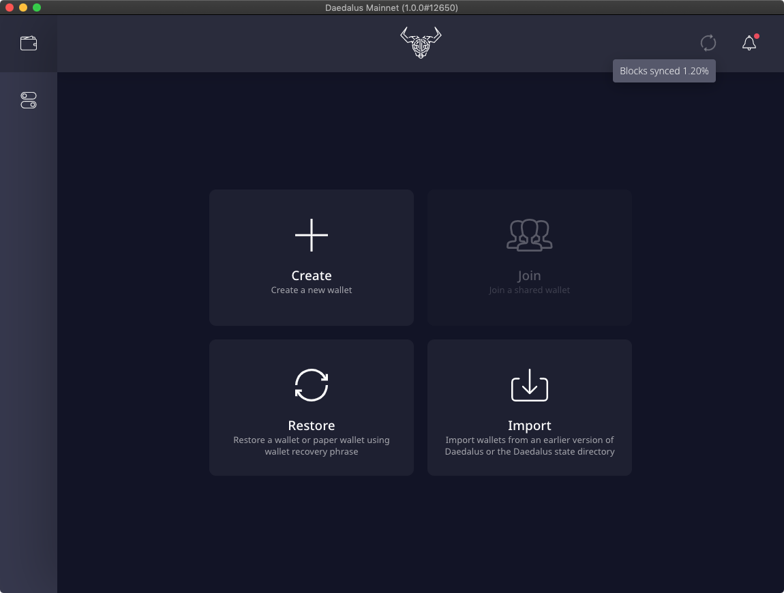Select the Restore heading text
This screenshot has height=593, width=784.
coord(312,425)
